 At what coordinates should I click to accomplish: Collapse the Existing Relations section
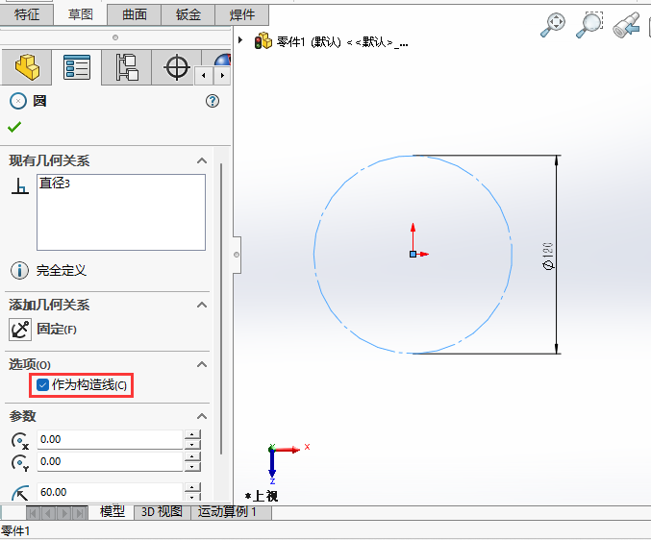click(x=202, y=160)
